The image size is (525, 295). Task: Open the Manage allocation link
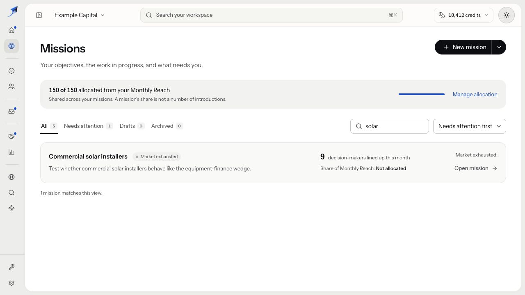(x=475, y=94)
